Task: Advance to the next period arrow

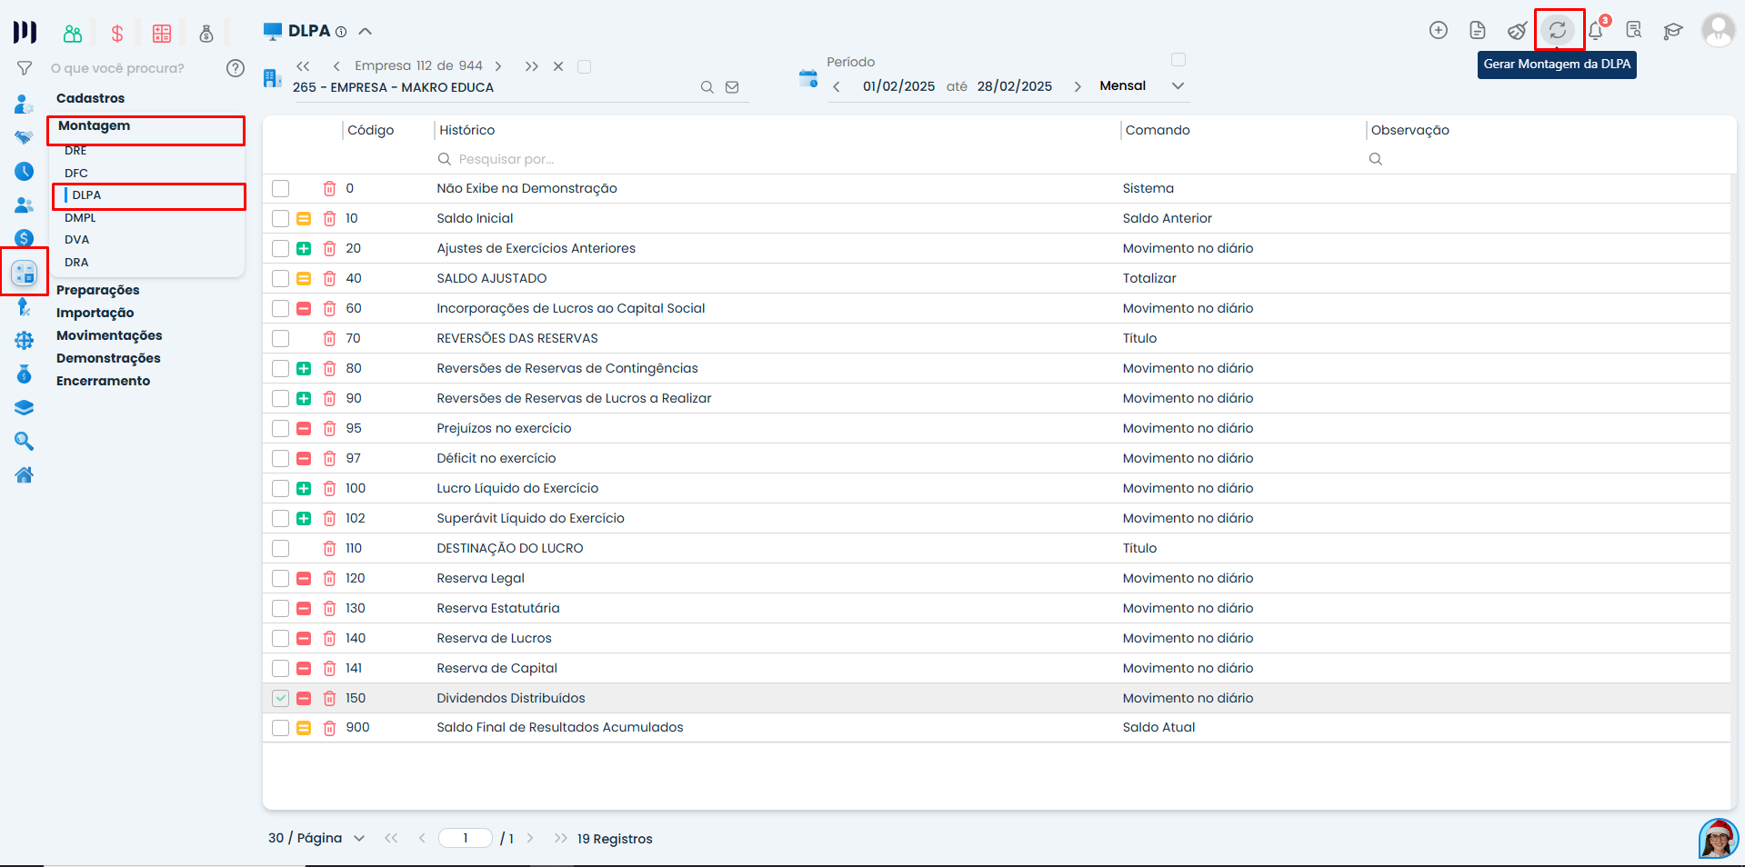Action: pos(1078,87)
